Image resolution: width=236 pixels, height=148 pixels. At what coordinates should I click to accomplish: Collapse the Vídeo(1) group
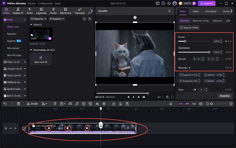pyautogui.click(x=31, y=25)
